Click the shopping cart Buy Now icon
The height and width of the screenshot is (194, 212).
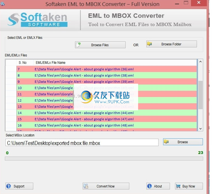point(178,186)
